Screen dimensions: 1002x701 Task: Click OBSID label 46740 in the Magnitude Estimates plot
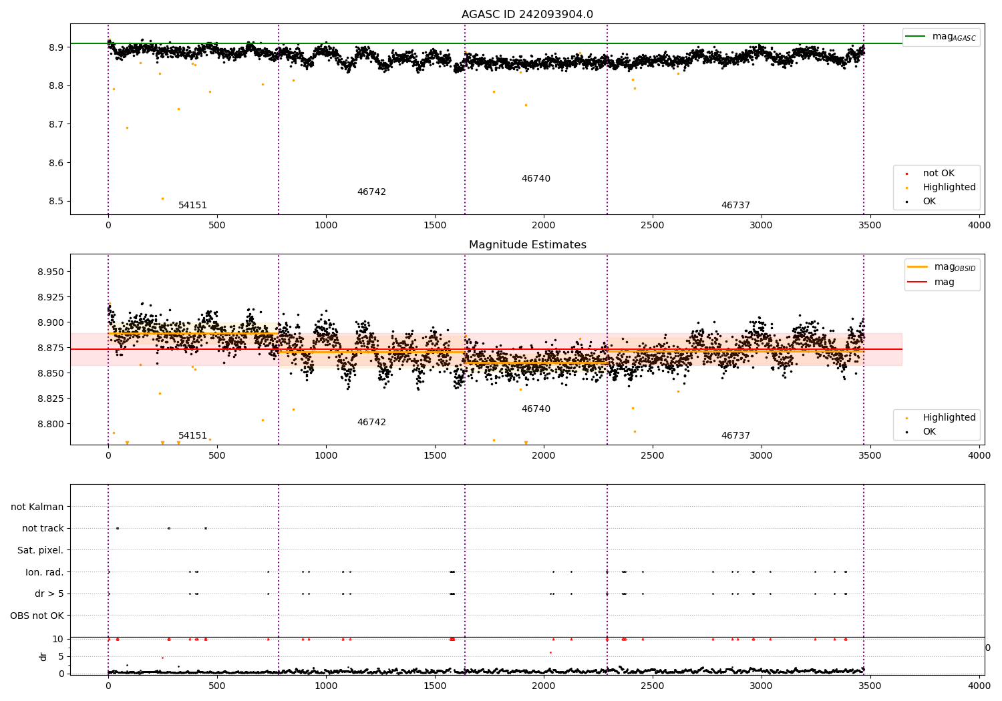536,409
